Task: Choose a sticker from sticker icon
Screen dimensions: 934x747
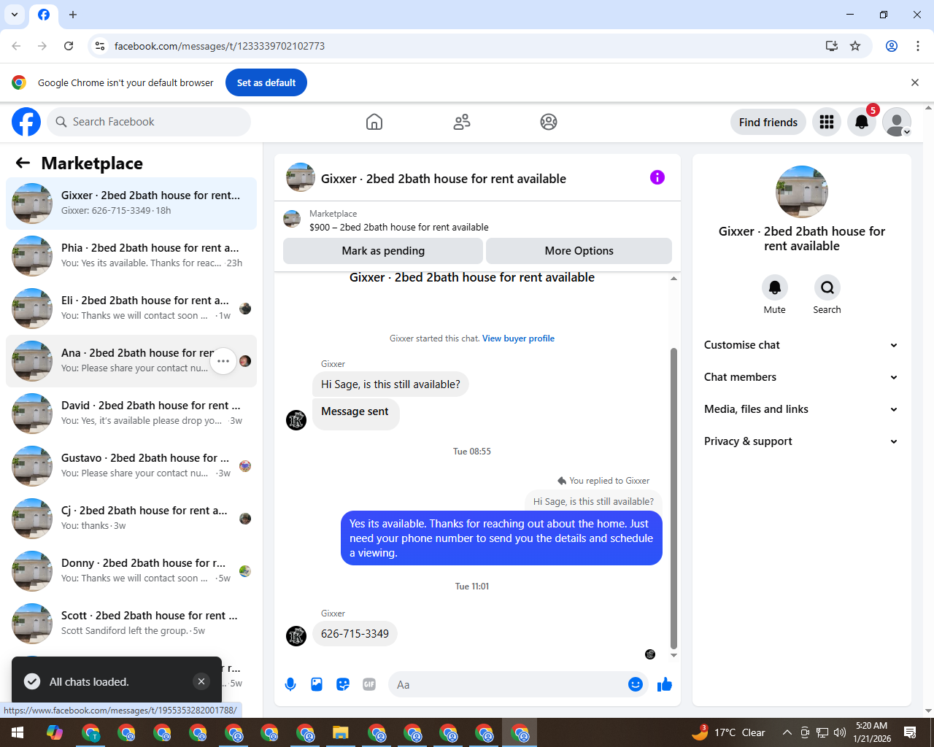Action: tap(343, 684)
